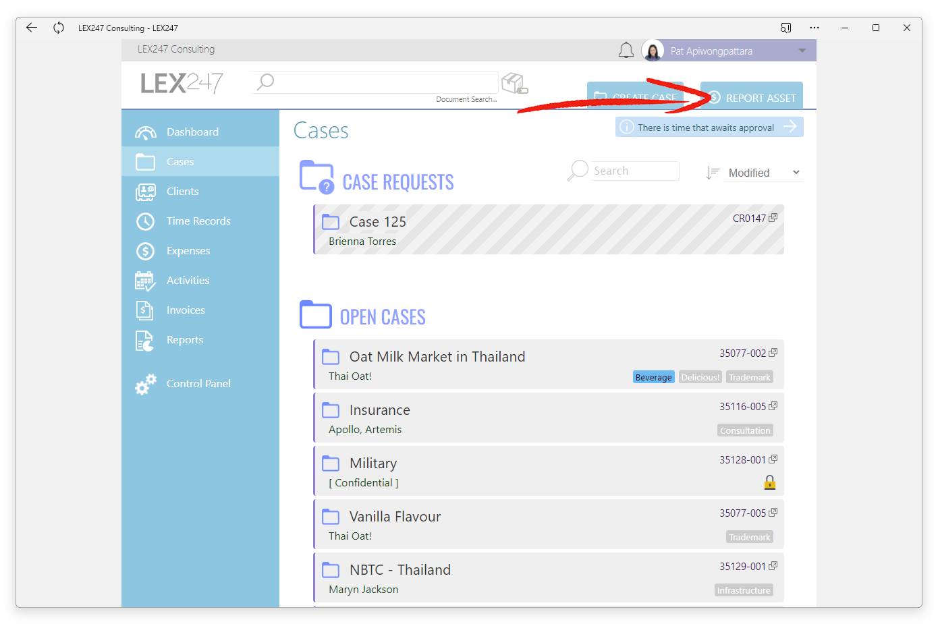938x624 pixels.
Task: Click the notification bell icon
Action: pos(626,51)
